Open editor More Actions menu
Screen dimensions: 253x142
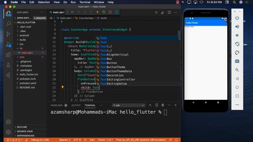(176, 12)
